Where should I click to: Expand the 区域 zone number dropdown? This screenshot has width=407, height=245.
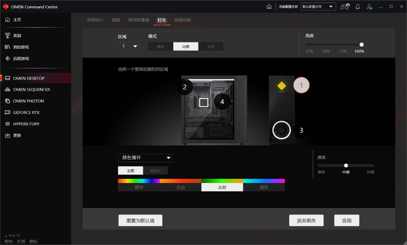[x=129, y=46]
